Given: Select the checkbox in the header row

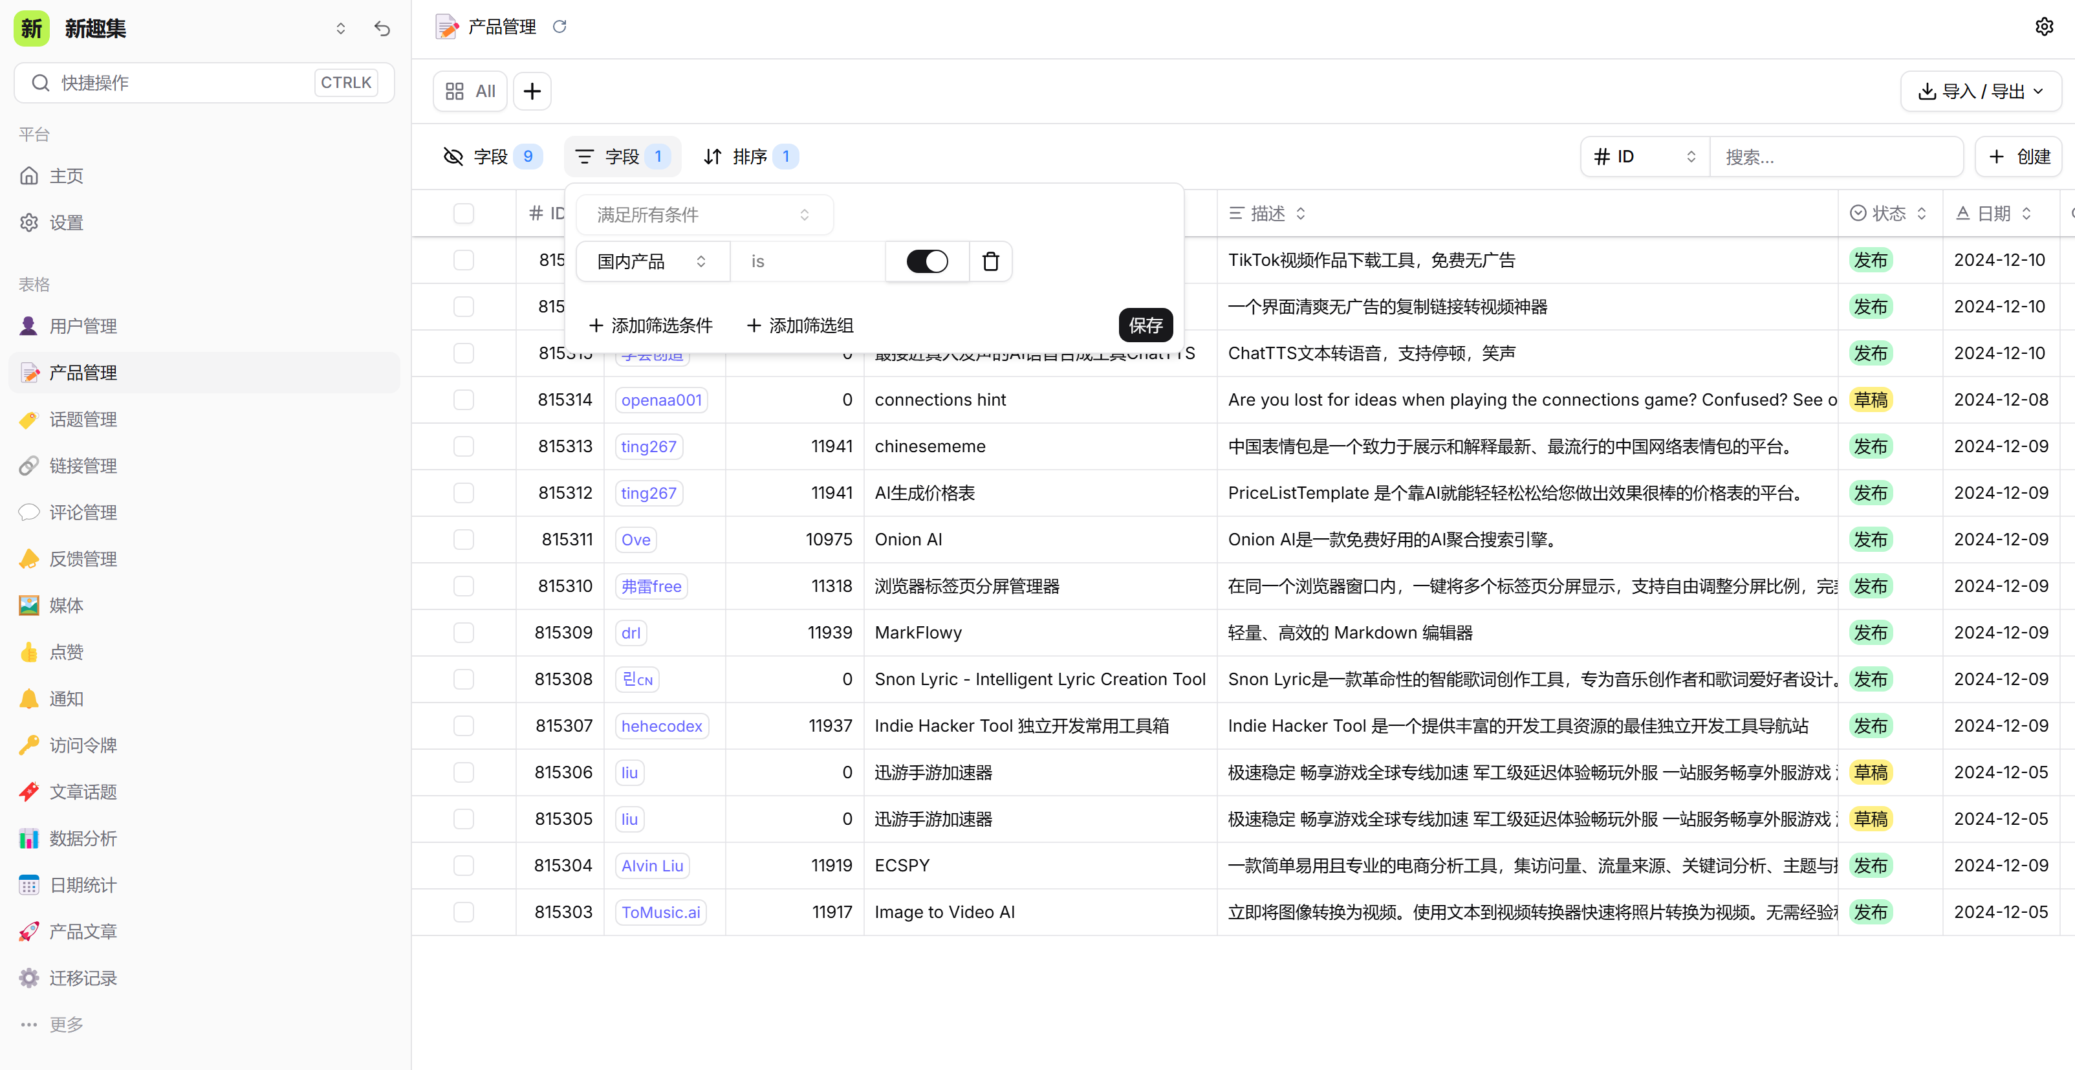Looking at the screenshot, I should click(464, 213).
